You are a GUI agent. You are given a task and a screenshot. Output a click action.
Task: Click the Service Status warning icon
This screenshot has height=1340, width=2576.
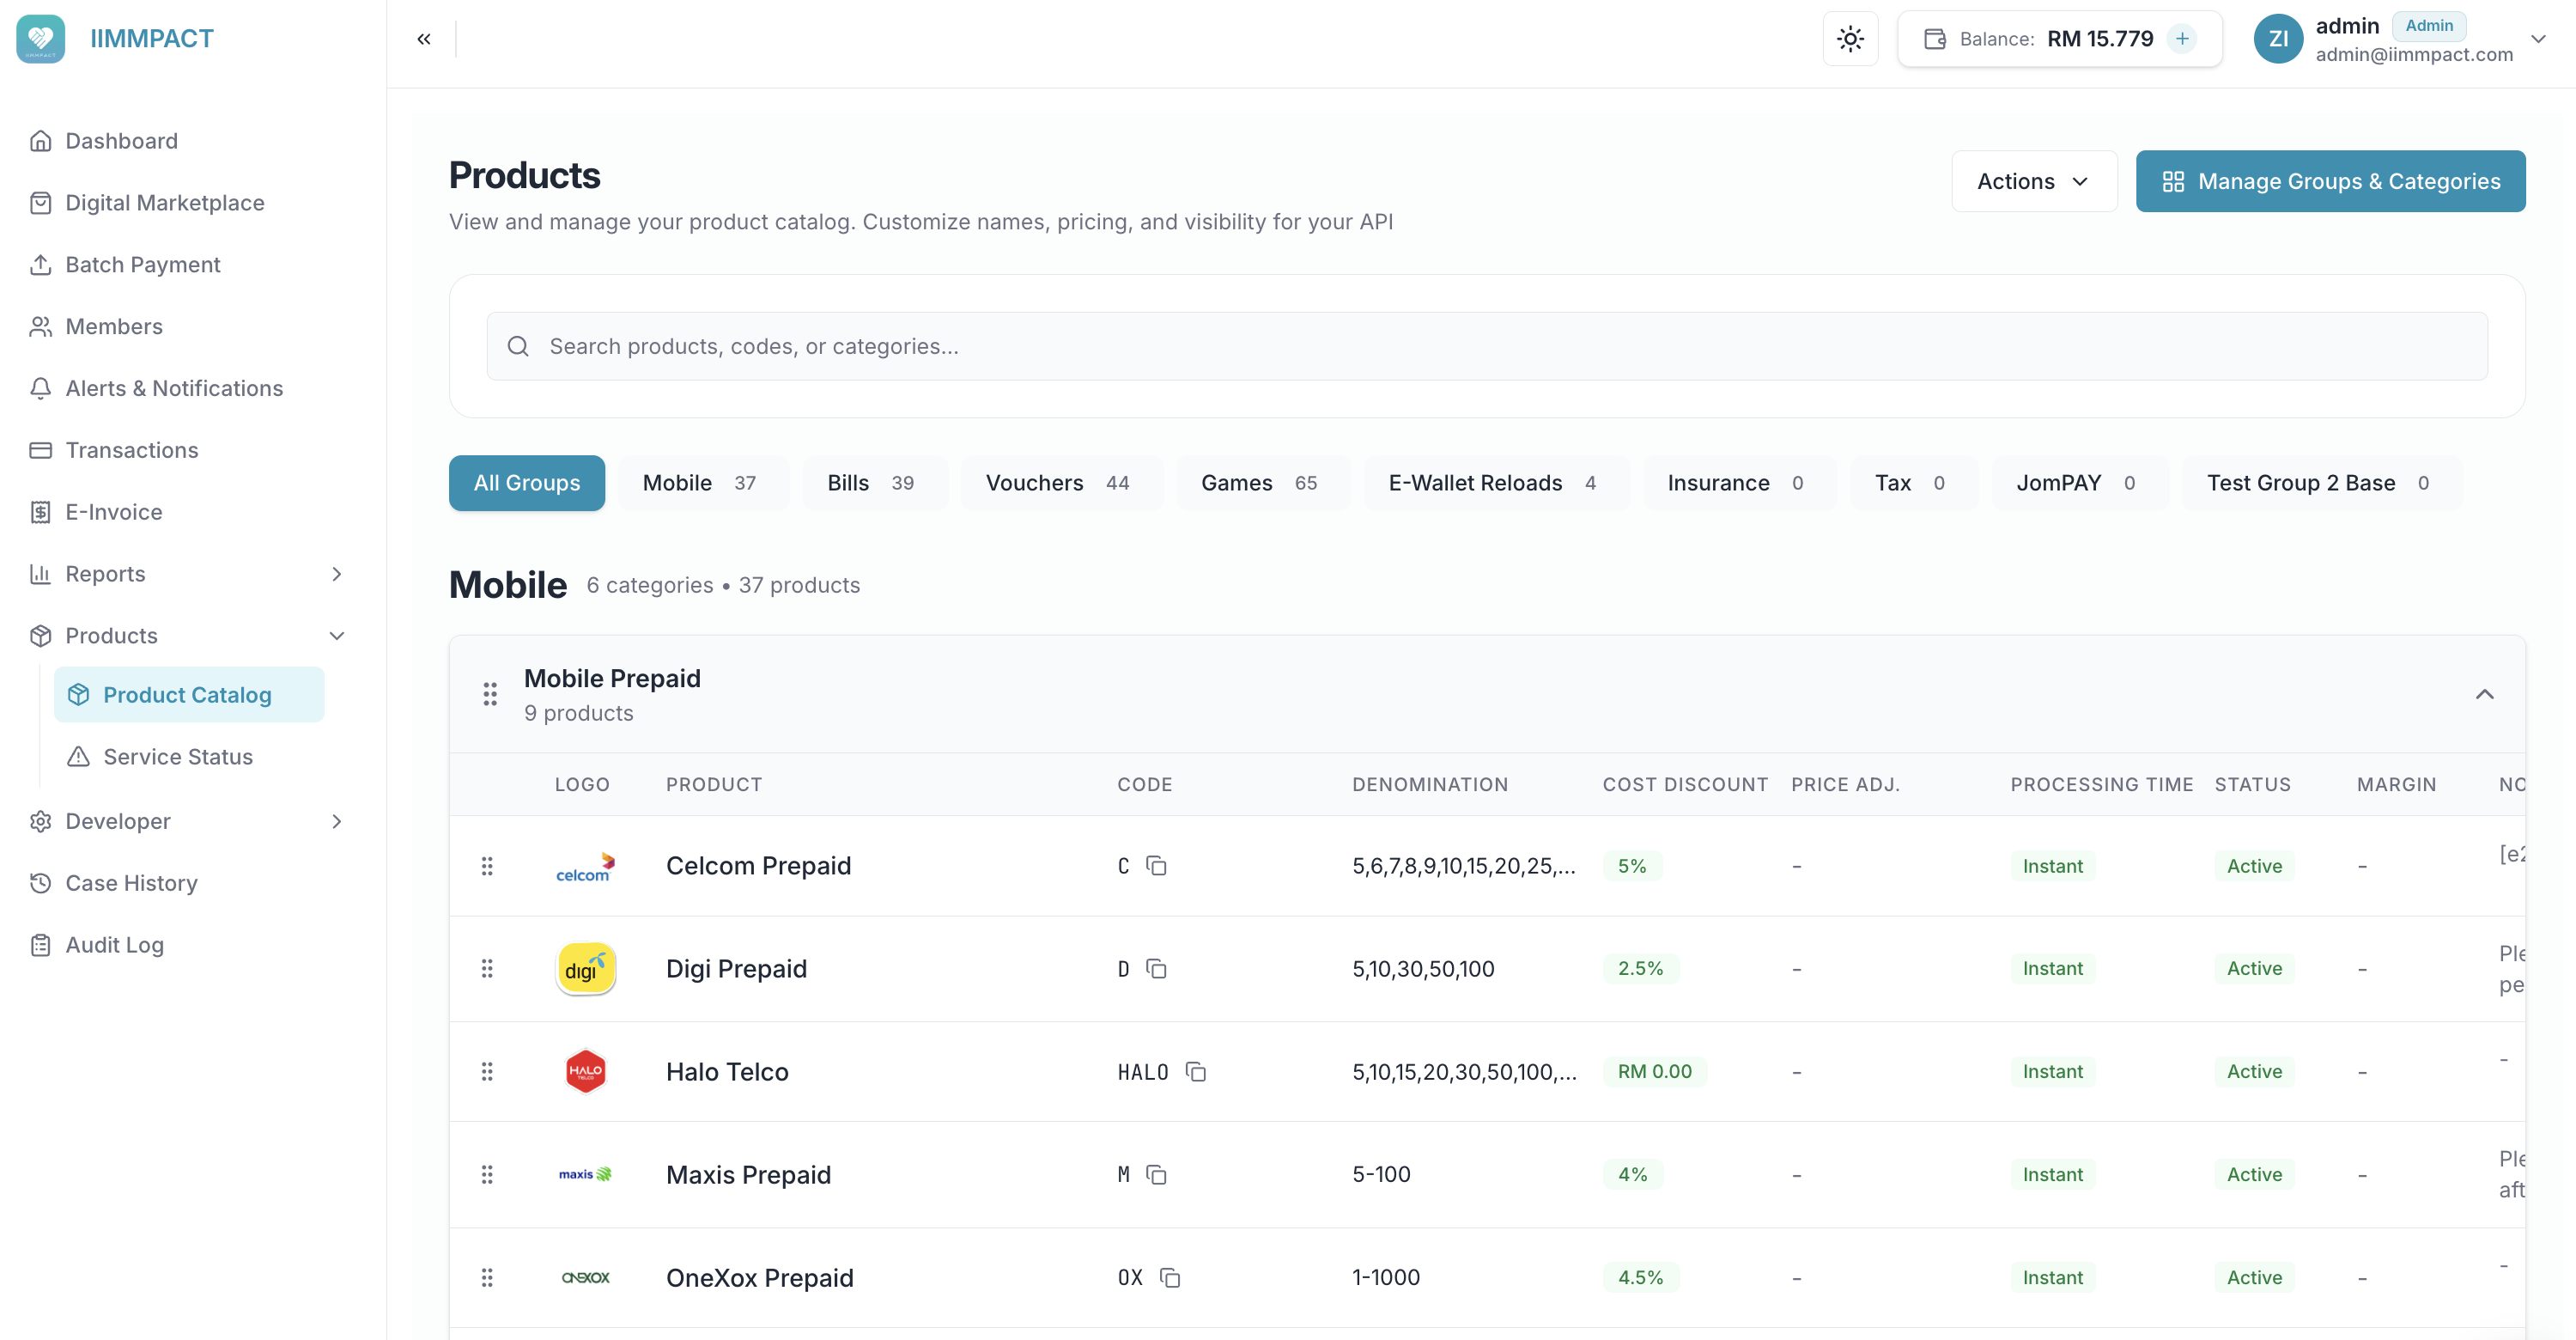(x=78, y=757)
